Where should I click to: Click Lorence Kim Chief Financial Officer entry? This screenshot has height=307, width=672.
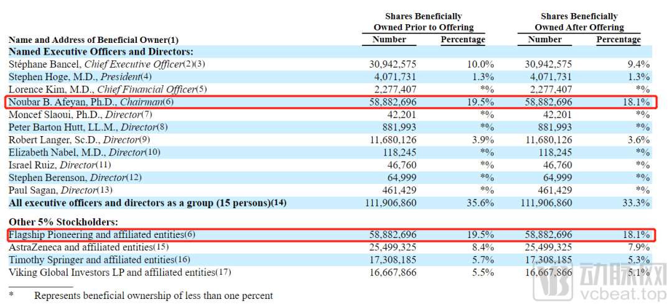click(x=108, y=90)
